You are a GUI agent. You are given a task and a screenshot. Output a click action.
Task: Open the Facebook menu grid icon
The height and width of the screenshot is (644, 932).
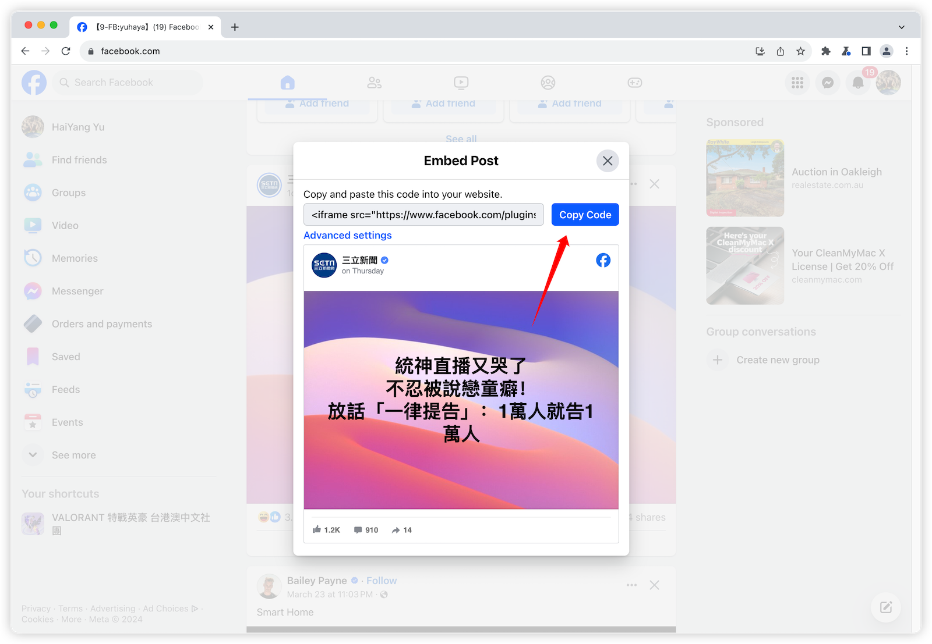[797, 83]
